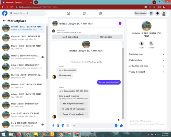The width and height of the screenshot is (171, 137).
Task: Reload the page in browser toolbar
Action: [x=11, y=7]
